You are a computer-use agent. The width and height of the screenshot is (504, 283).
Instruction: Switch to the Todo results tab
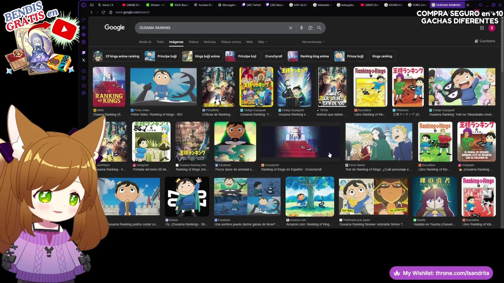click(160, 42)
